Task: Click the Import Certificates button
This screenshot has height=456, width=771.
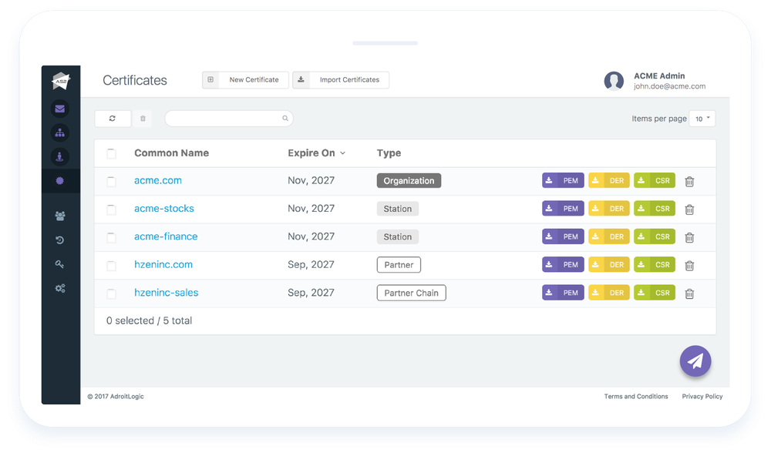Action: point(341,79)
